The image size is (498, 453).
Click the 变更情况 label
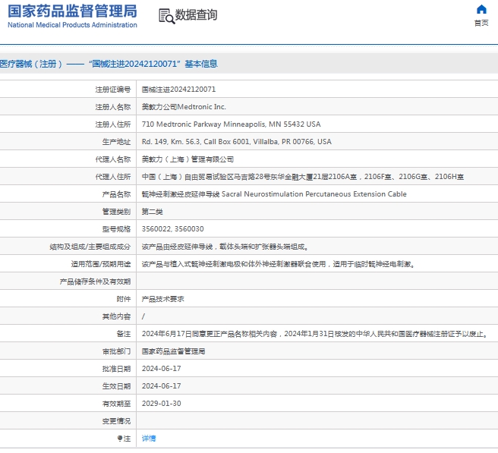pos(117,421)
